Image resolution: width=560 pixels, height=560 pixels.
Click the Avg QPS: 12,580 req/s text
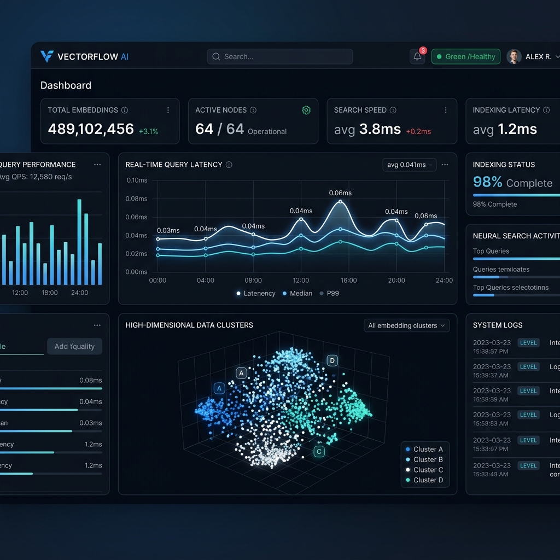click(36, 177)
